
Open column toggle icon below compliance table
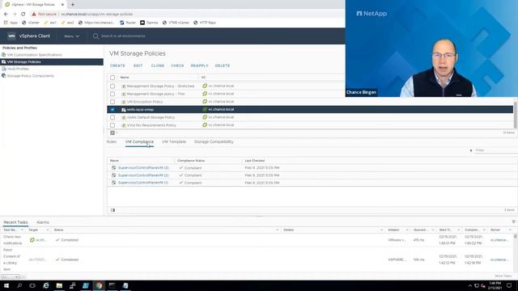click(113, 210)
